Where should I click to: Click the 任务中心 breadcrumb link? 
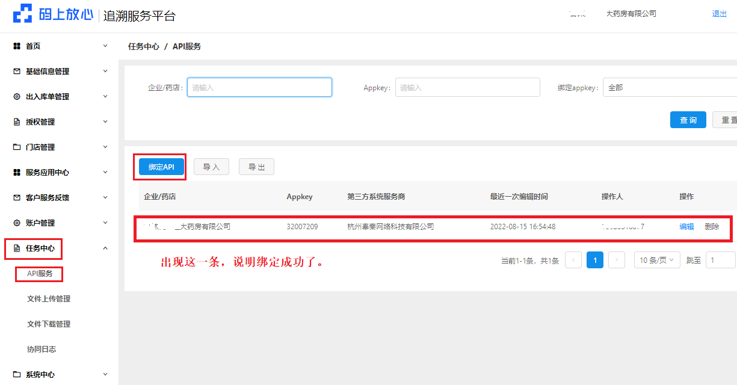(x=144, y=46)
